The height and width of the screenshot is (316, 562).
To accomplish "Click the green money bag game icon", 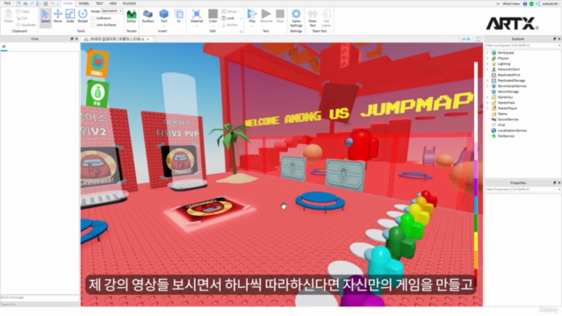I will 97,94.
